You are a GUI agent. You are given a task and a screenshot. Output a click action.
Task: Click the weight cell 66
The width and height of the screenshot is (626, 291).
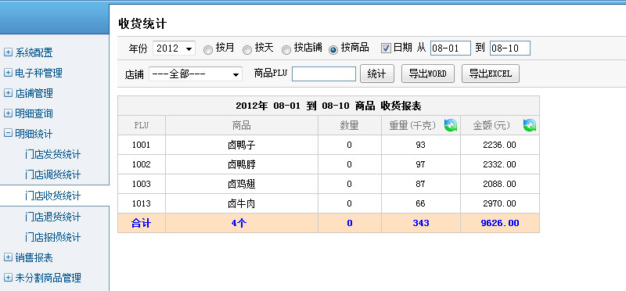pos(421,203)
